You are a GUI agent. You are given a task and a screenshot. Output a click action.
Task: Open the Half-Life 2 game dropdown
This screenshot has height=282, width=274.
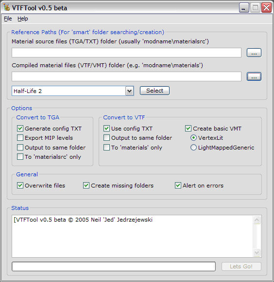click(x=129, y=91)
